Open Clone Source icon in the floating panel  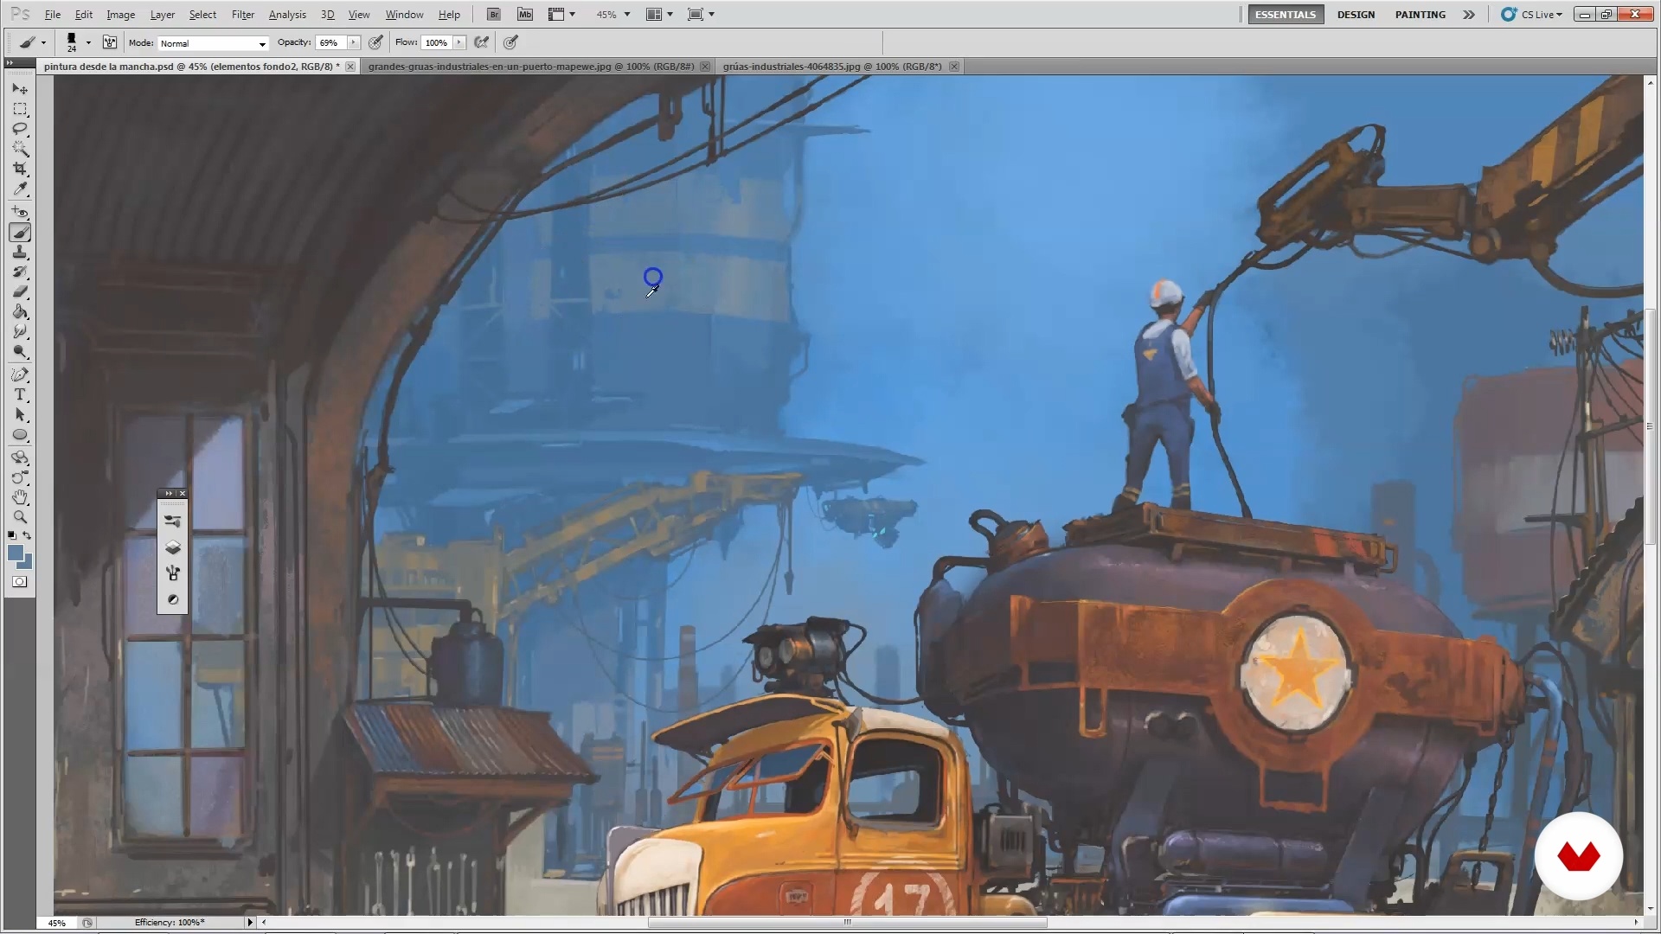coord(172,573)
